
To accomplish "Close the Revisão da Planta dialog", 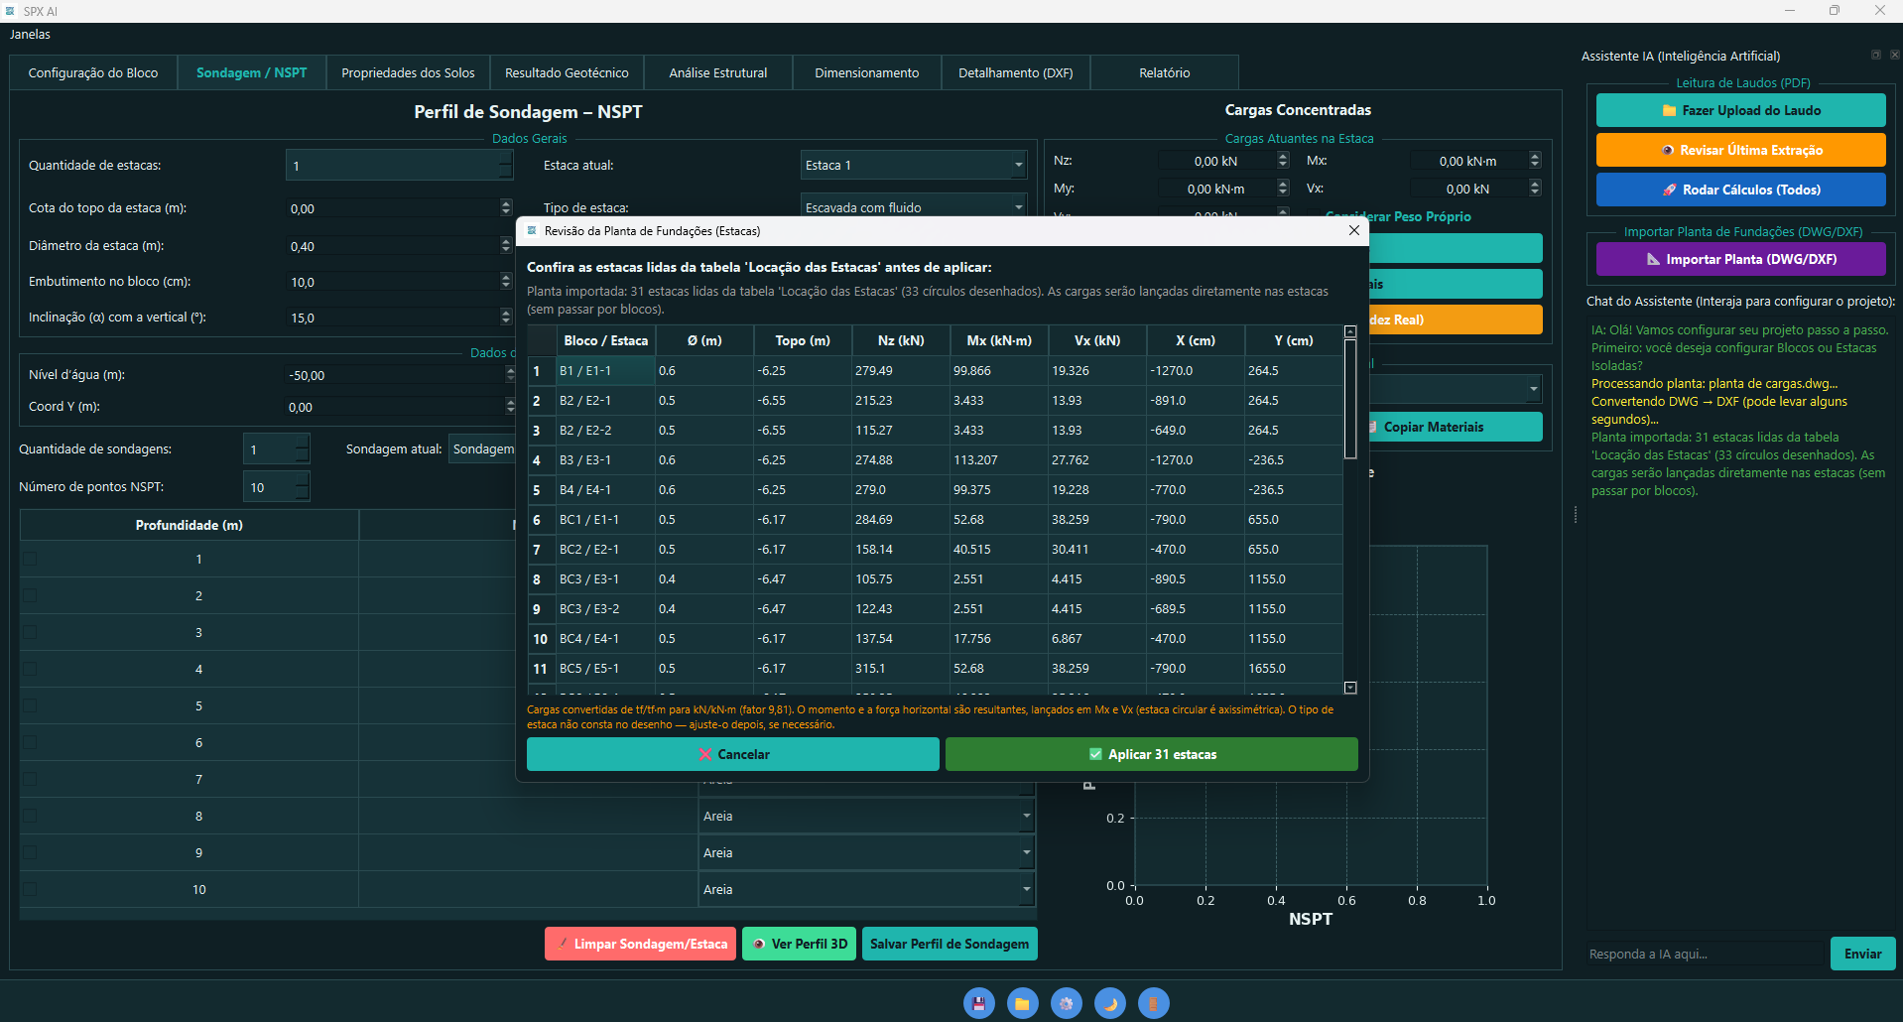I will coord(1353,230).
